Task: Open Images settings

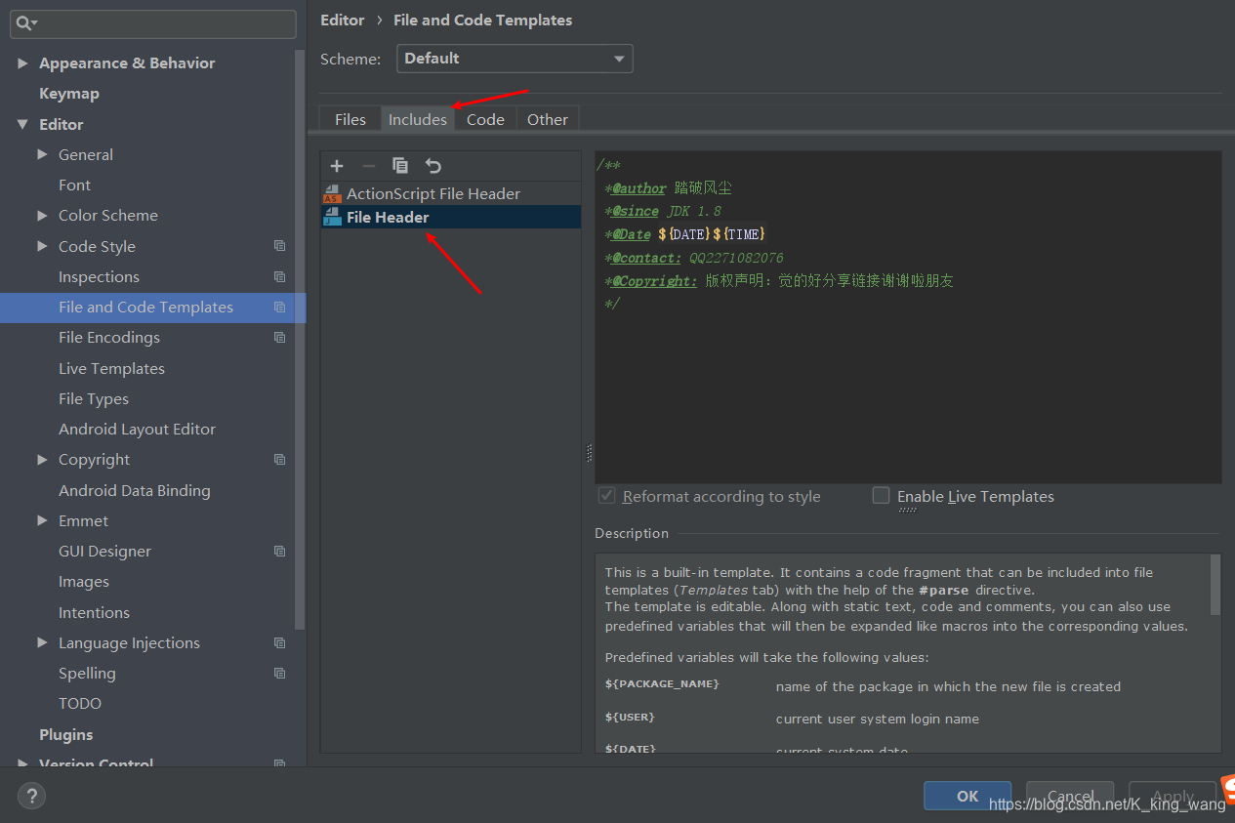Action: click(x=84, y=581)
